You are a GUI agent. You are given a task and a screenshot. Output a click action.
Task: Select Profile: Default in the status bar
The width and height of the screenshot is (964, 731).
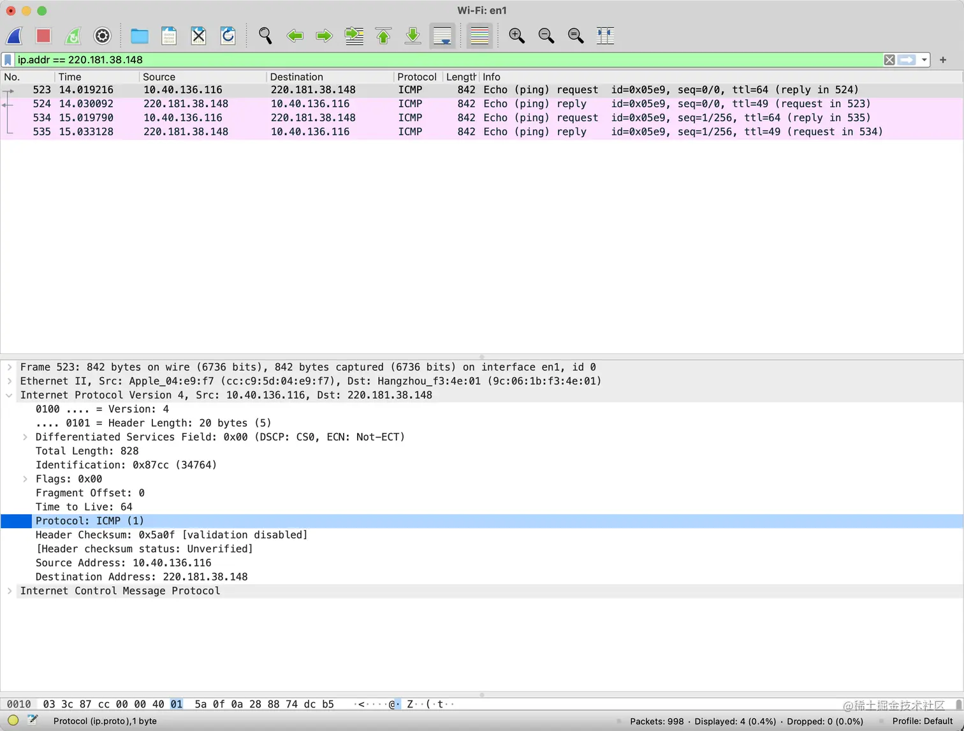coord(922,721)
